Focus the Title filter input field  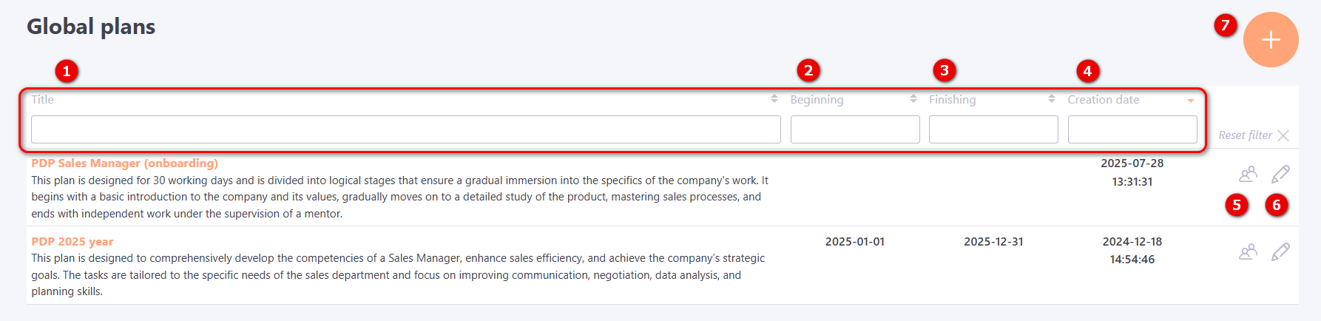pyautogui.click(x=405, y=129)
